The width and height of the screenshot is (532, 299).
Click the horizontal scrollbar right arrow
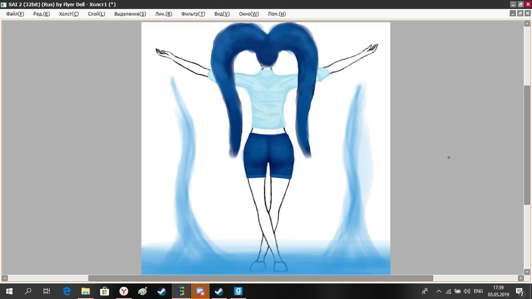click(x=521, y=278)
